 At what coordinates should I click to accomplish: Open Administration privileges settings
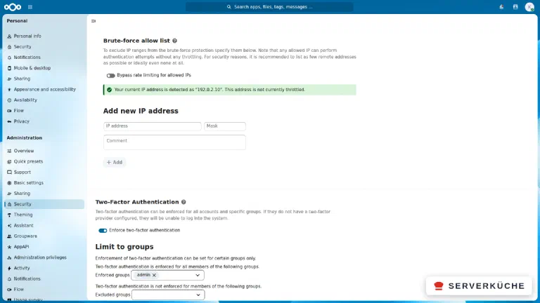(x=44, y=257)
